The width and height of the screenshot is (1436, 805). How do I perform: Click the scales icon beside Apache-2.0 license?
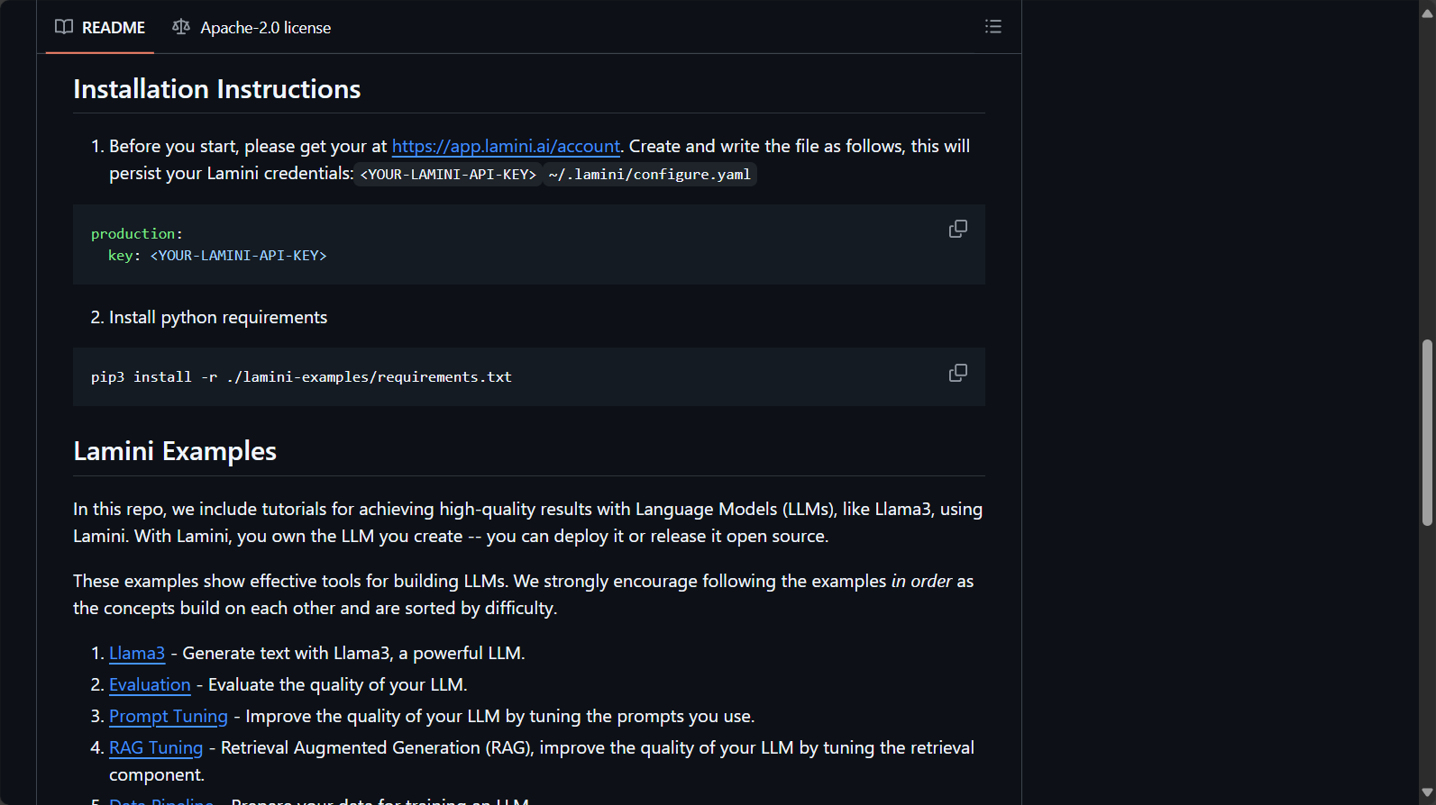click(x=181, y=27)
